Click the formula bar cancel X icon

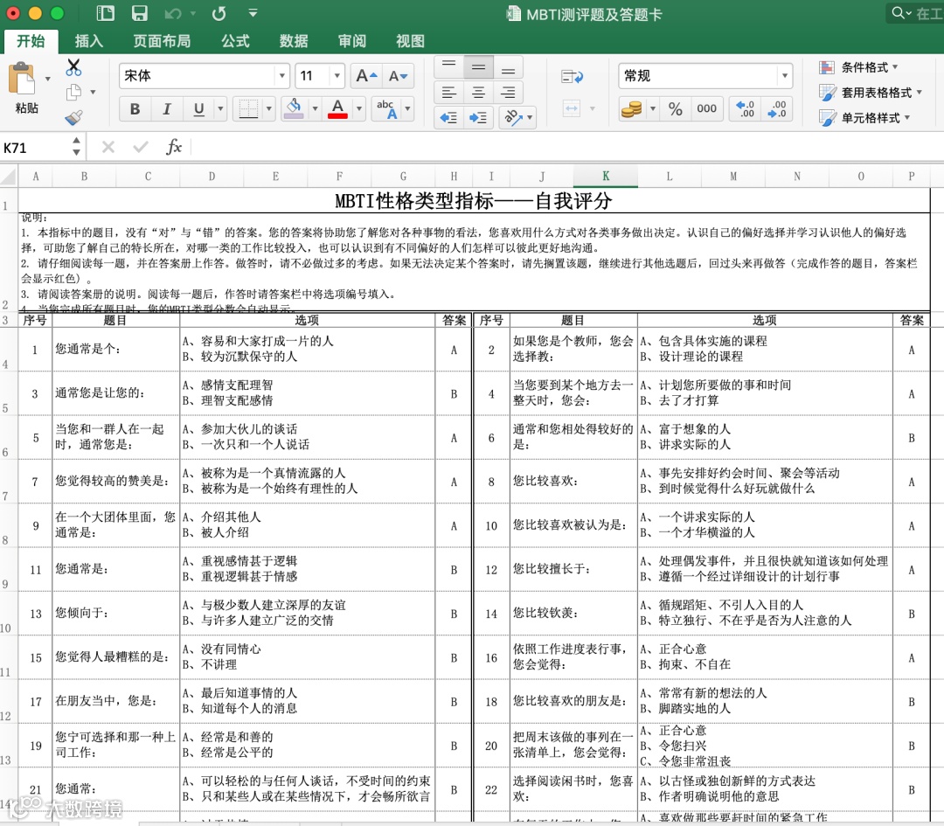click(x=108, y=147)
